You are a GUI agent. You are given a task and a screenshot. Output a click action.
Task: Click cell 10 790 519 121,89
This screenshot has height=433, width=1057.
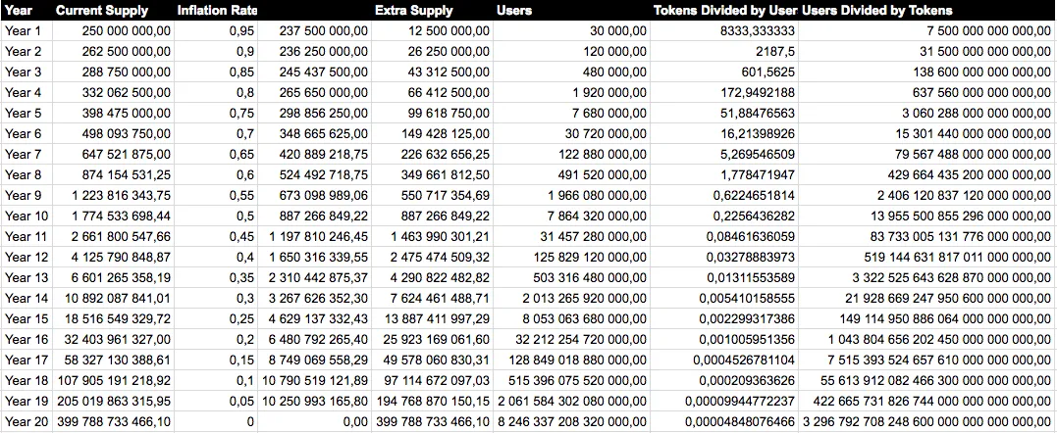coord(314,380)
